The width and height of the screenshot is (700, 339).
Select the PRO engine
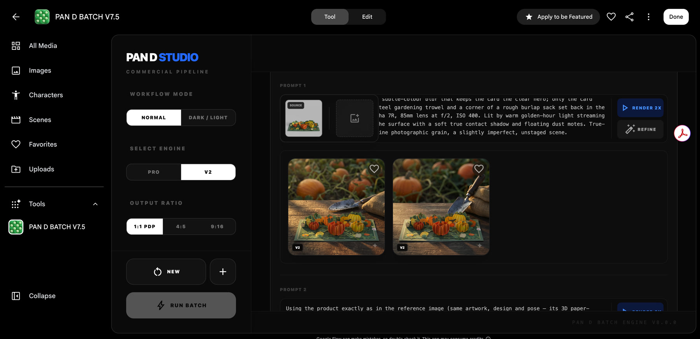154,172
